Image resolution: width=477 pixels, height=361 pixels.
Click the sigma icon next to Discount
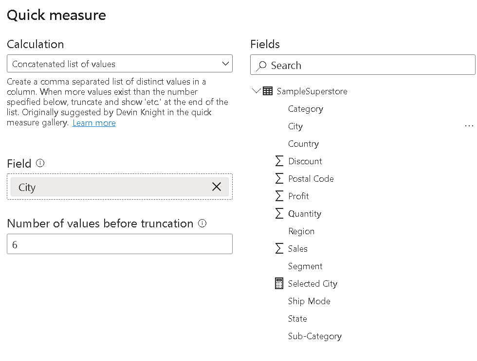pos(279,161)
